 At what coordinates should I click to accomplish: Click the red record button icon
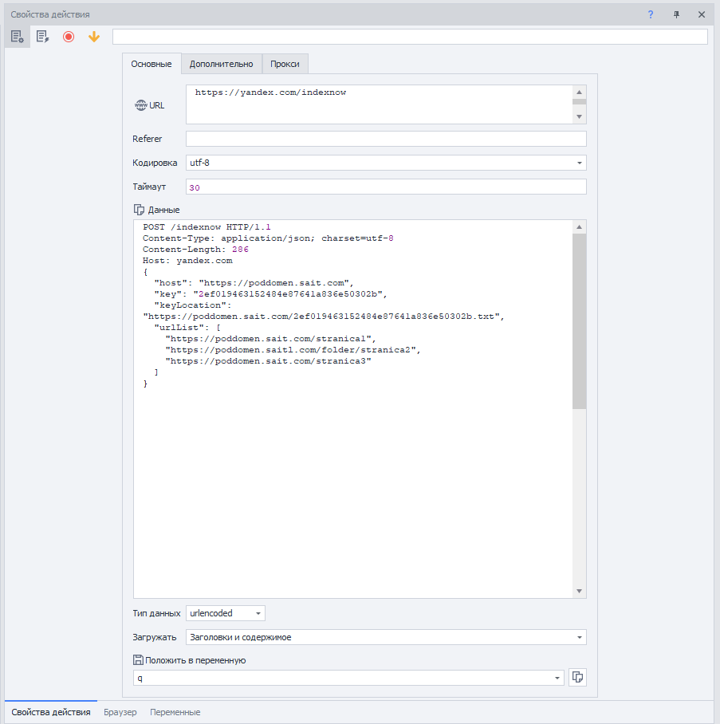click(x=69, y=37)
